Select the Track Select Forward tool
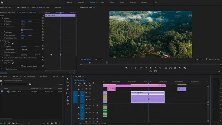Screen dimensions: 222x125 [x=68, y=82]
